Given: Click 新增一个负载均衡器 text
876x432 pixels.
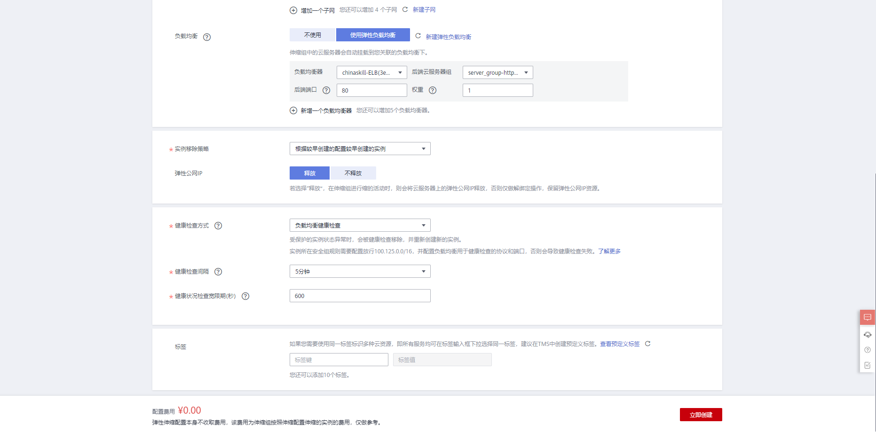Looking at the screenshot, I should click(326, 111).
